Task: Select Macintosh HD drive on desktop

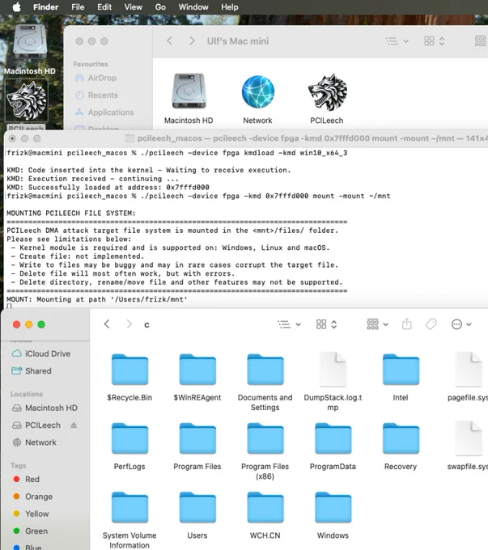Action: tap(30, 49)
